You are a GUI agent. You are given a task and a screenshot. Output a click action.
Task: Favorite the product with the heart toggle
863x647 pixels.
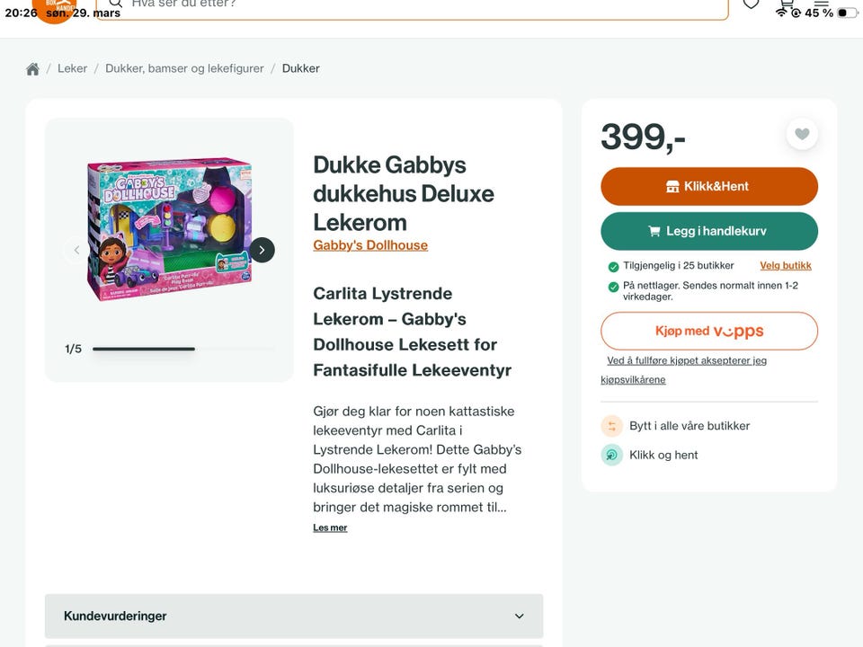pyautogui.click(x=802, y=133)
